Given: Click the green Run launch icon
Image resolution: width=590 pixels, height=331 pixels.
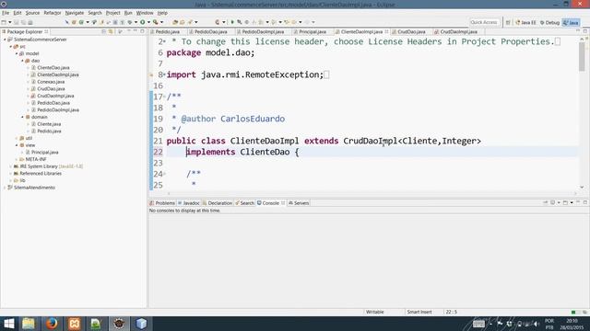Looking at the screenshot, I should pyautogui.click(x=143, y=22).
